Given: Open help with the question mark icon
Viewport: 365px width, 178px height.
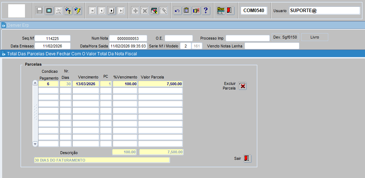Looking at the screenshot, I should click(206, 11).
